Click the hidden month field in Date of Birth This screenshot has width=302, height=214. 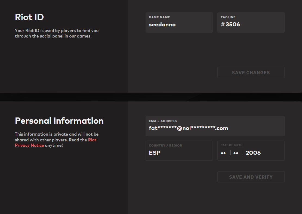click(236, 153)
